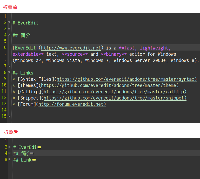Expand folded '## 简' plus box on line 4
The height and width of the screenshot is (179, 200).
click(x=9, y=153)
